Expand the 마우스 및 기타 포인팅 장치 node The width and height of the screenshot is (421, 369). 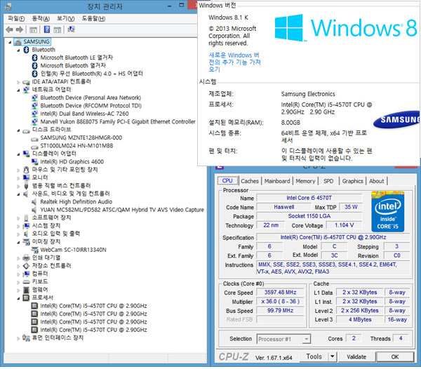coord(18,170)
